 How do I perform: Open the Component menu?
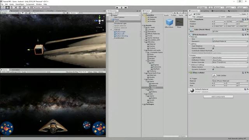click(30, 4)
